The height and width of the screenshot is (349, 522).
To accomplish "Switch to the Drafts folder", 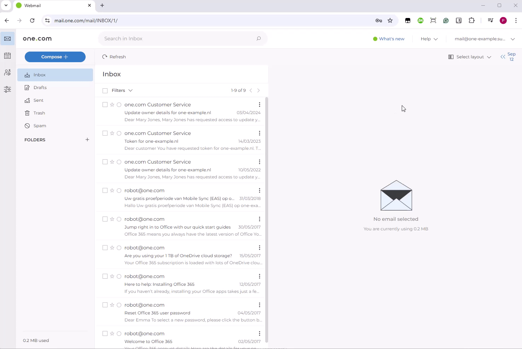I will (x=40, y=87).
